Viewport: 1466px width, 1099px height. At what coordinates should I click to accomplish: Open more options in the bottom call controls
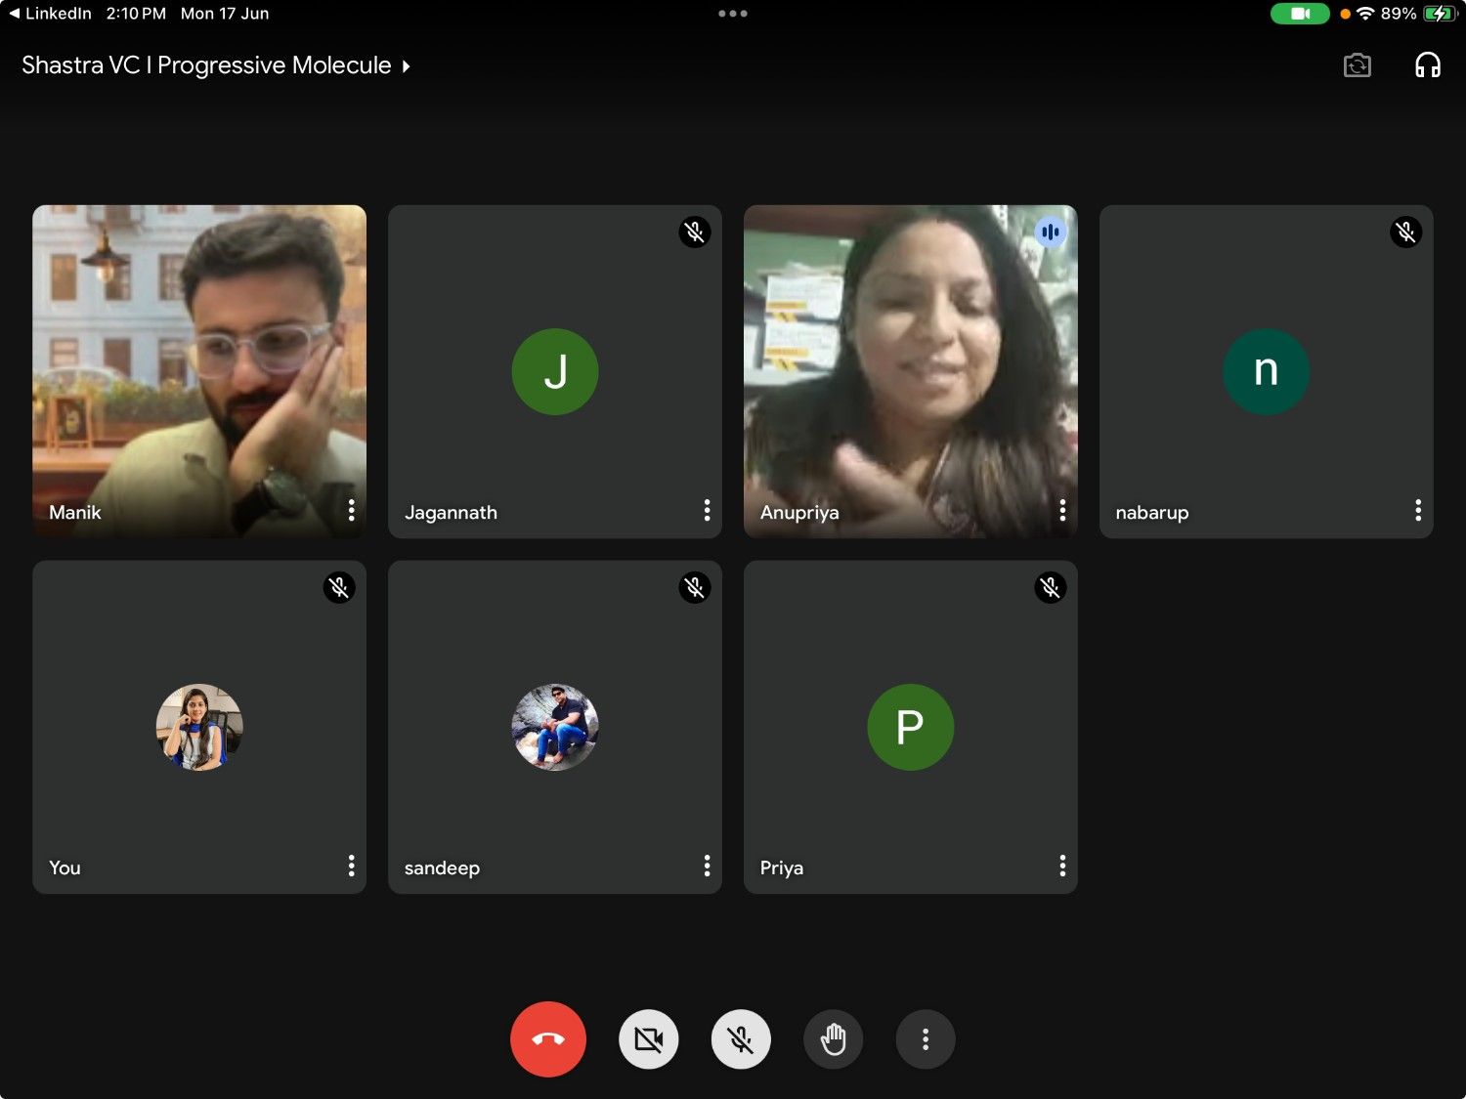tap(926, 1039)
